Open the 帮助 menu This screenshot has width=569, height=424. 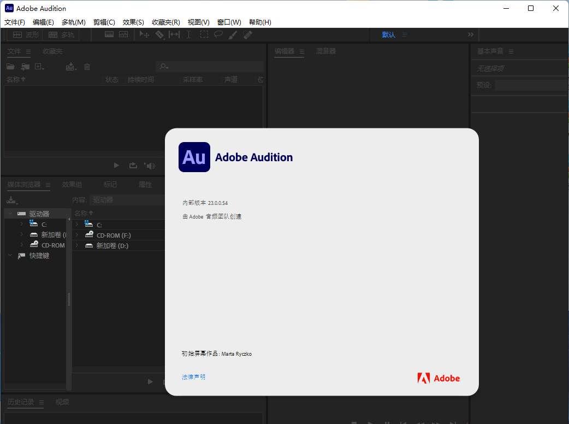point(260,22)
